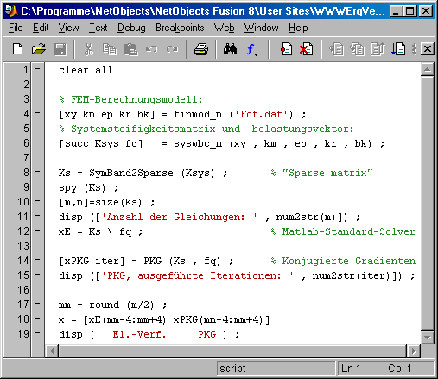Save the script with the floppy disk icon
The width and height of the screenshot is (438, 379).
click(x=60, y=49)
